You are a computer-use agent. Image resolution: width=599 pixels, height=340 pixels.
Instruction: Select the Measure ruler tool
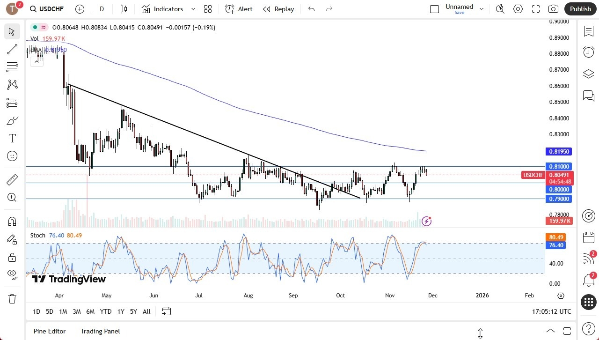(x=12, y=179)
